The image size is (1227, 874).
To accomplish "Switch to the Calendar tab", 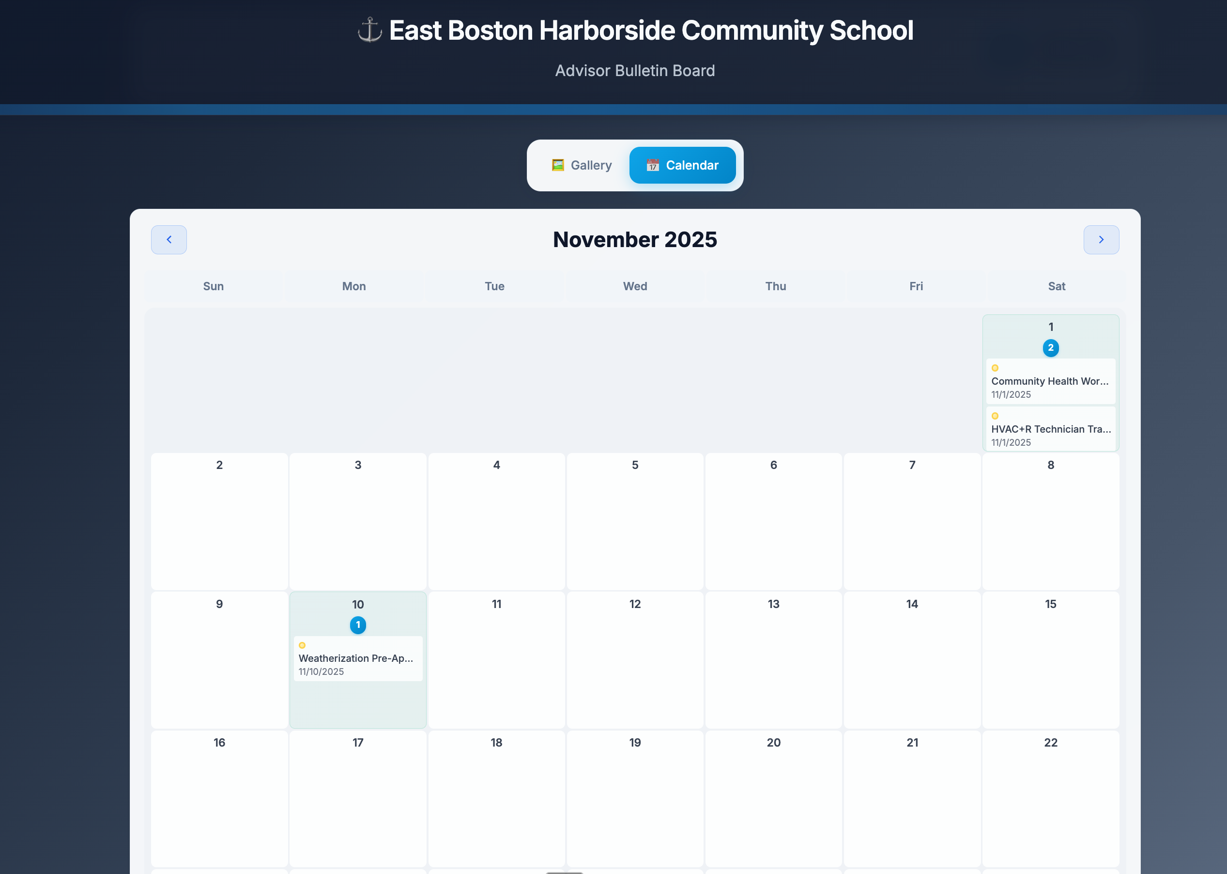I will [682, 165].
